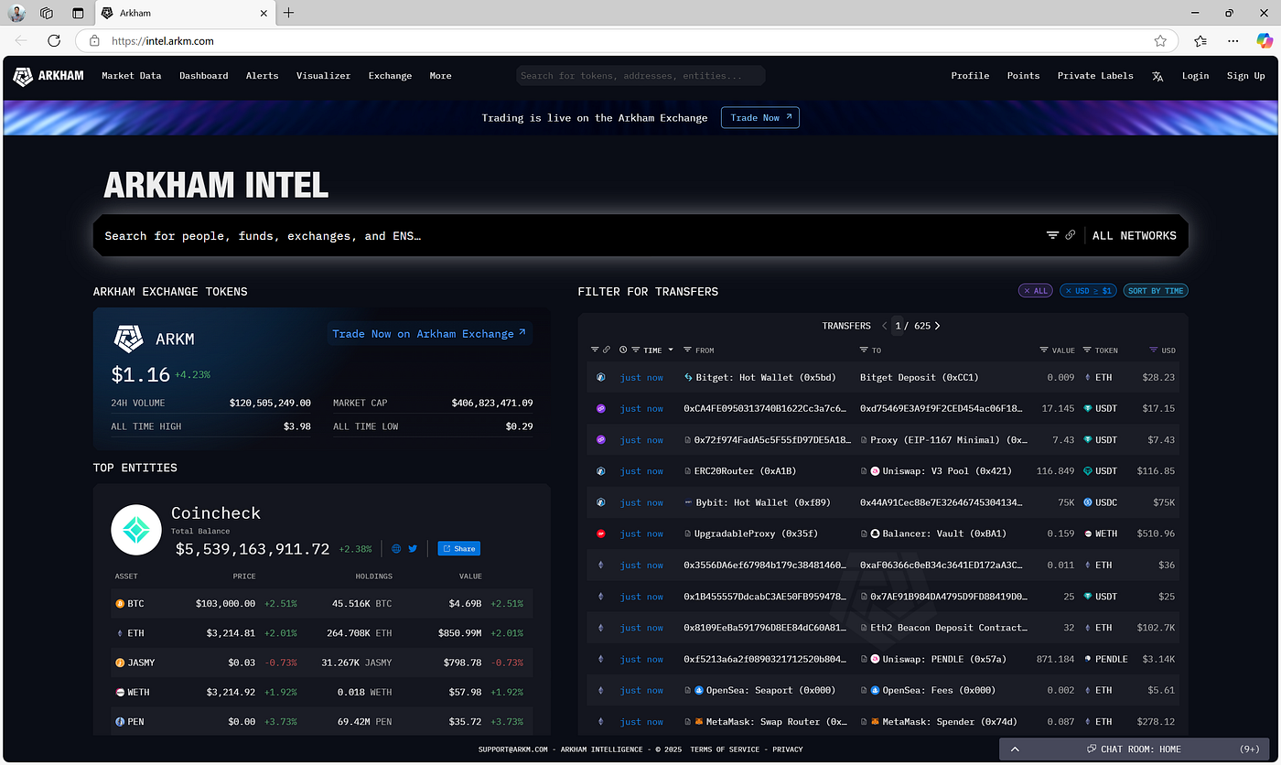Toggle the SORT BY TIME chip
Viewport: 1281px width, 765px height.
point(1156,291)
